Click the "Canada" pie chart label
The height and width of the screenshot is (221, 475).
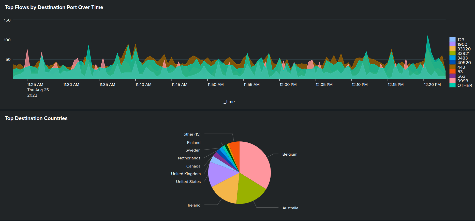[194, 166]
